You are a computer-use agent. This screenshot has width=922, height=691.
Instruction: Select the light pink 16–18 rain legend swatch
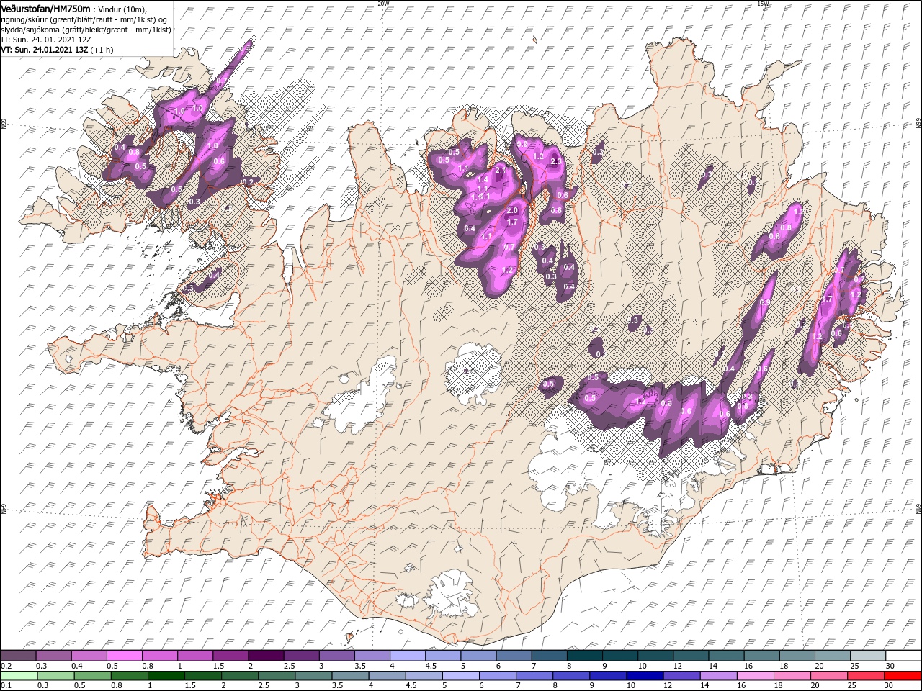(x=755, y=676)
